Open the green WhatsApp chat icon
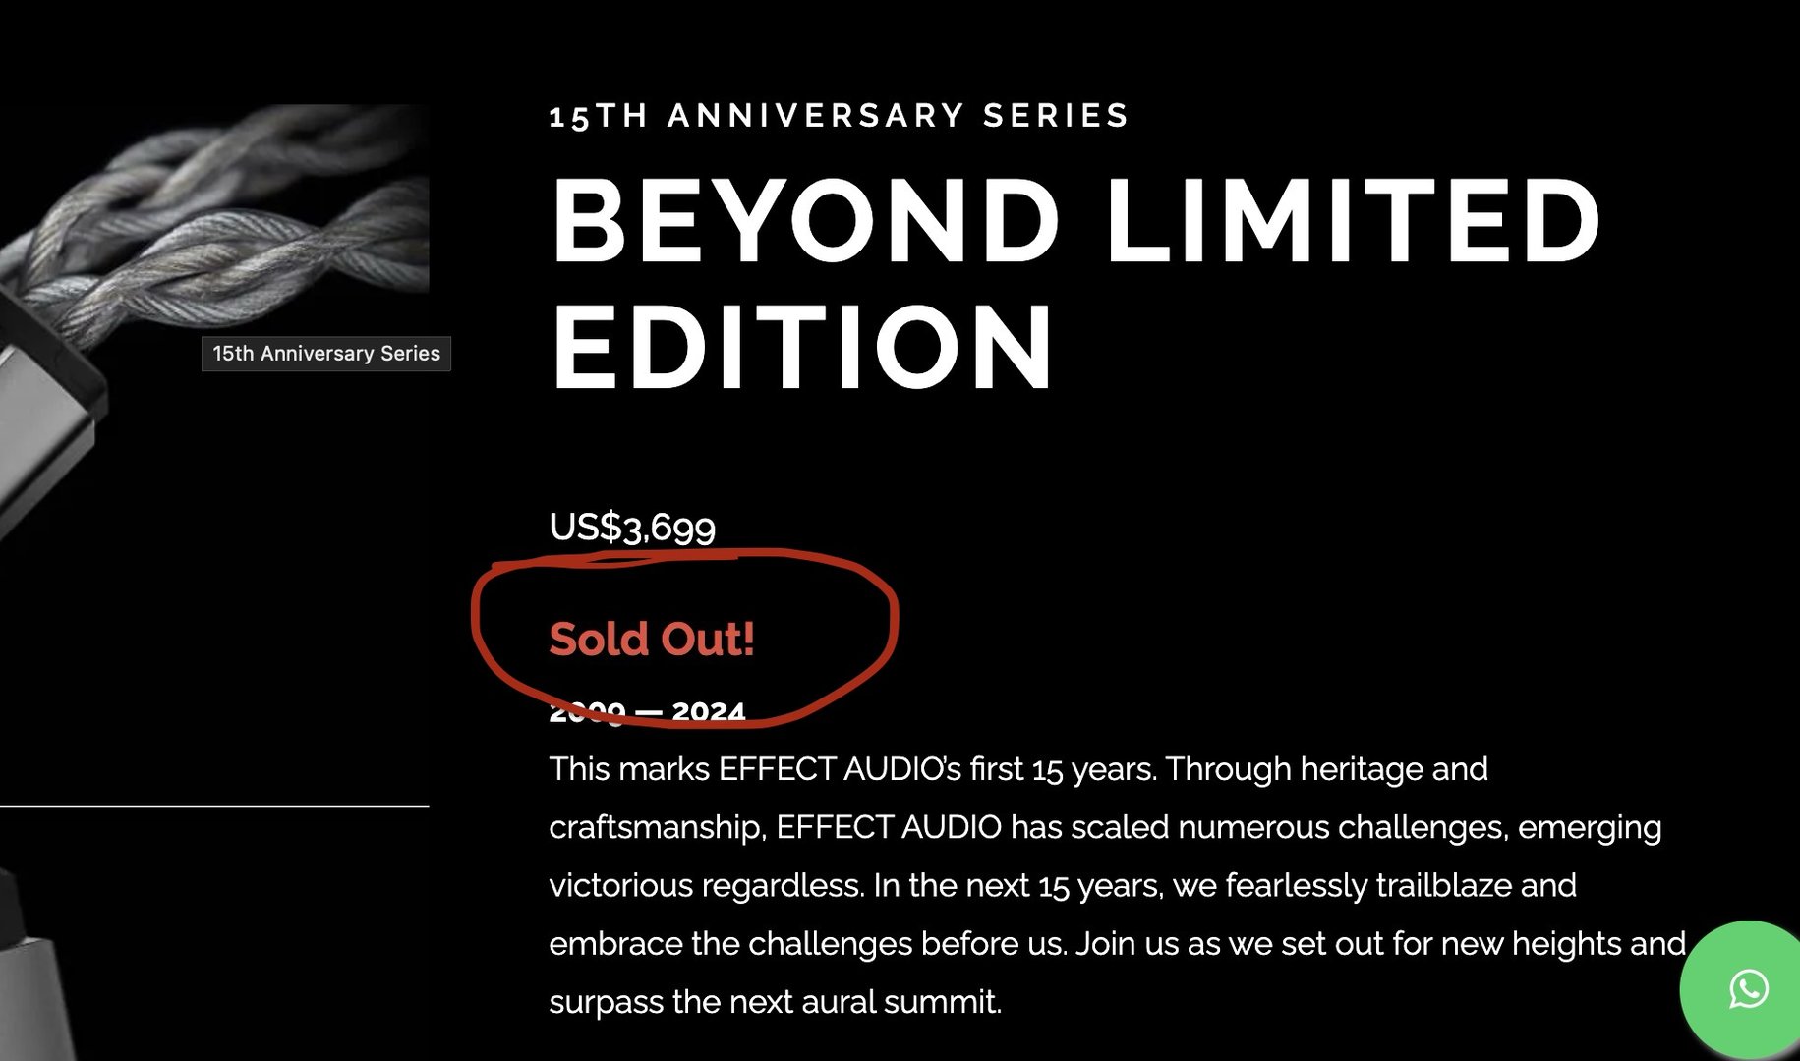The image size is (1800, 1061). pyautogui.click(x=1748, y=988)
